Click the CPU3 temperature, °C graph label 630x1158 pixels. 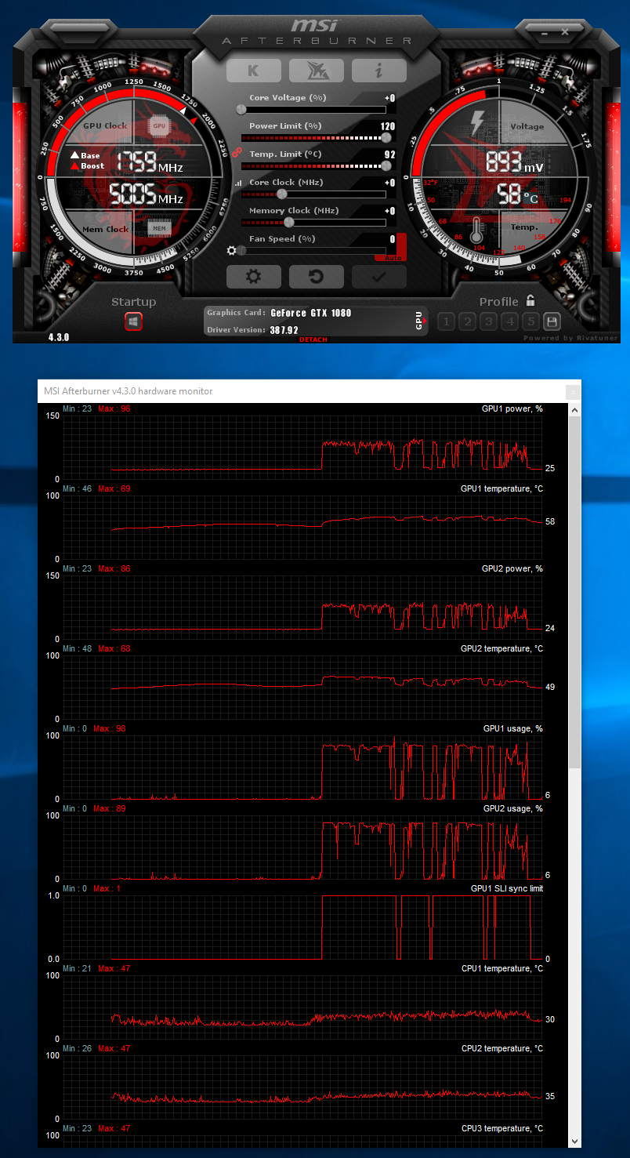coord(502,1129)
